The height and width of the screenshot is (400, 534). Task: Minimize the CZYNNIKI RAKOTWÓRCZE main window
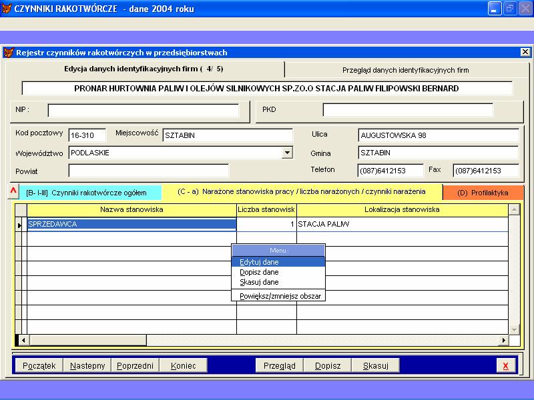click(x=494, y=9)
